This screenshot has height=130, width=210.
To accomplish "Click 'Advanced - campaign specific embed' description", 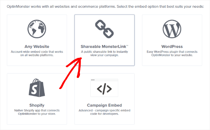I will tap(104, 112).
